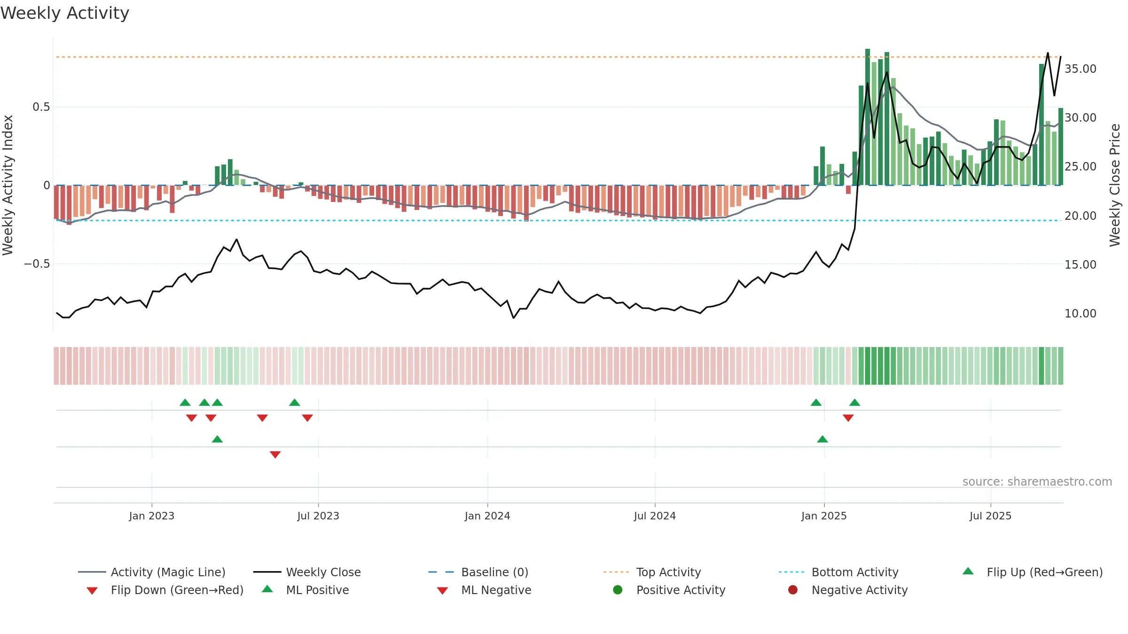Click the gray Magic Line legend swatch
This screenshot has width=1128, height=634.
(x=92, y=572)
